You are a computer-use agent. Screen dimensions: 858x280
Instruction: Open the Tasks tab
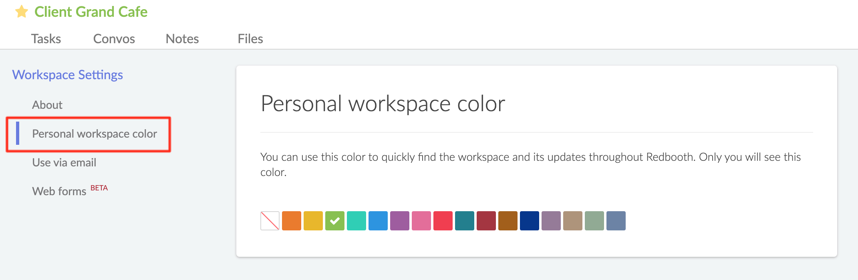(x=46, y=39)
